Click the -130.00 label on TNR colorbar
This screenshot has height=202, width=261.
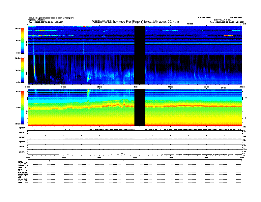pyautogui.click(x=17, y=91)
